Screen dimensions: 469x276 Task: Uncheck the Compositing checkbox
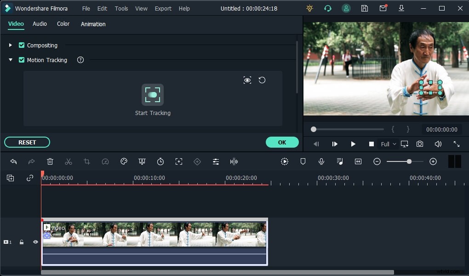[22, 45]
